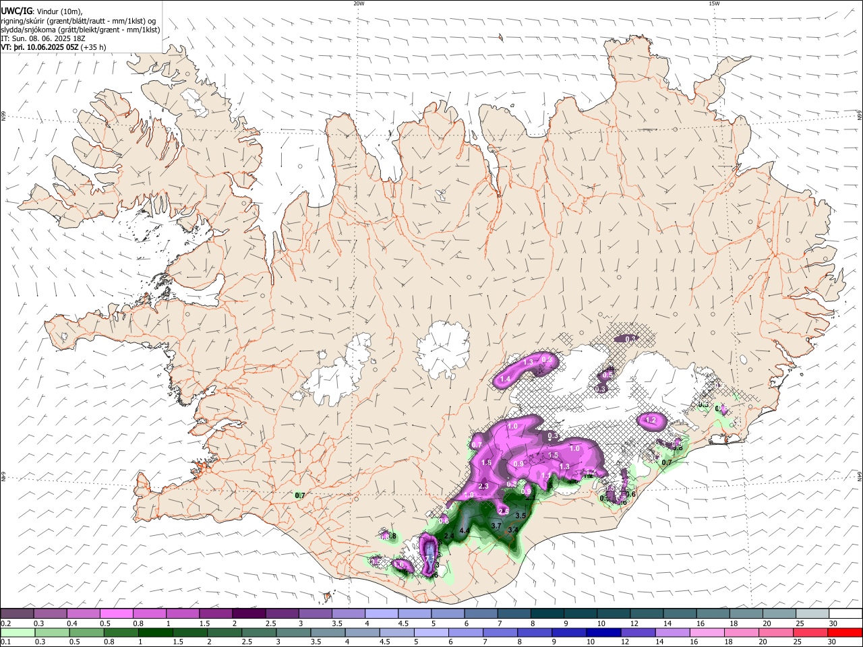
Task: Select the 18 swatch in upper legend row
Action: click(x=746, y=613)
